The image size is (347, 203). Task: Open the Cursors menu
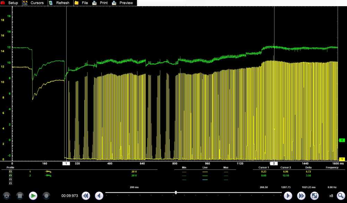33,3
